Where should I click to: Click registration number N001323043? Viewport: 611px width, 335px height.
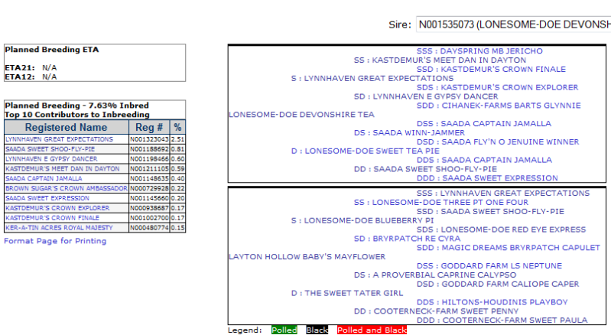(148, 140)
